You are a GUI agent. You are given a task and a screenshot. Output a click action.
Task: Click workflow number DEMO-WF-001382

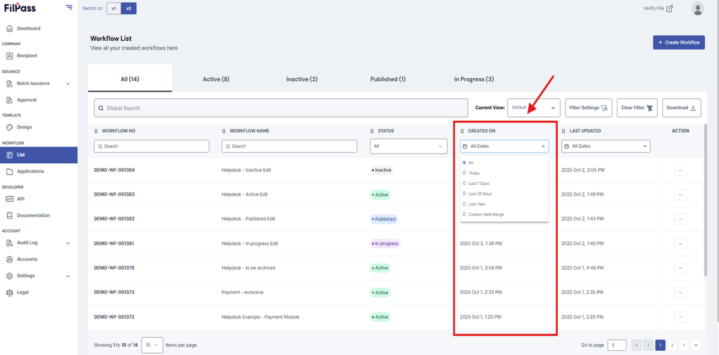point(114,219)
